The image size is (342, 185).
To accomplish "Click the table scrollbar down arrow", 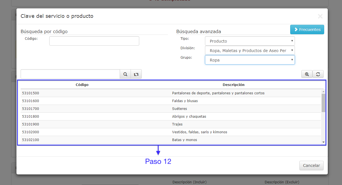I will pyautogui.click(x=323, y=142).
